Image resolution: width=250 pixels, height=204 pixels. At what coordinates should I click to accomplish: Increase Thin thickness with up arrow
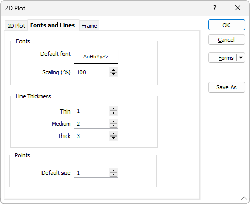coord(114,109)
